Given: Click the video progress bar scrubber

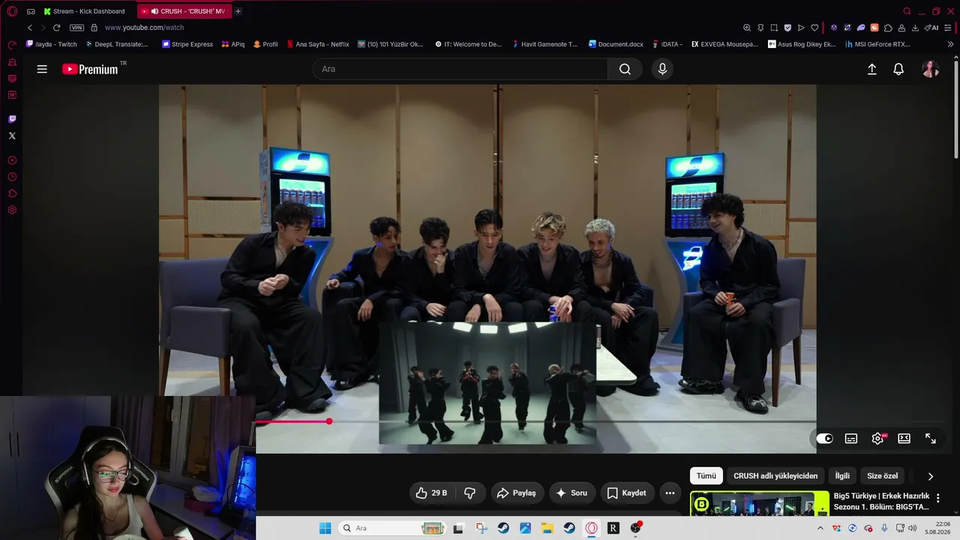Looking at the screenshot, I should coord(329,421).
